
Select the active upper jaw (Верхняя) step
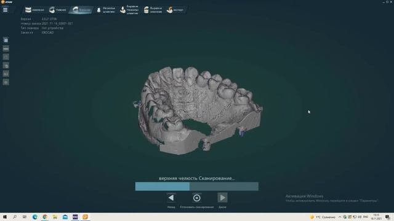coord(81,10)
